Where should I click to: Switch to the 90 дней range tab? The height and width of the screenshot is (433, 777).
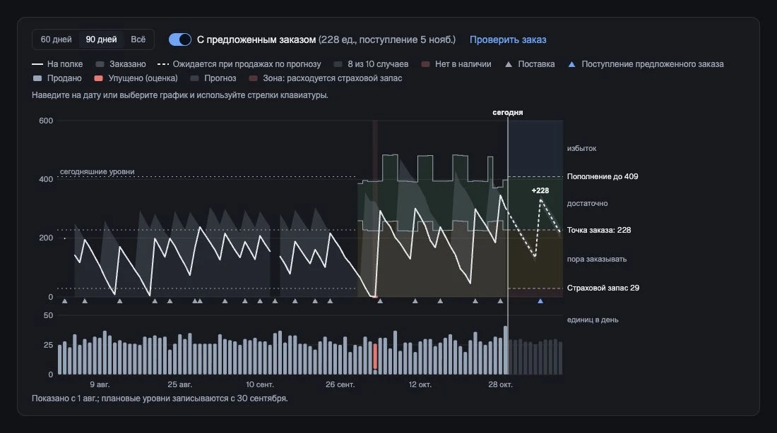101,39
